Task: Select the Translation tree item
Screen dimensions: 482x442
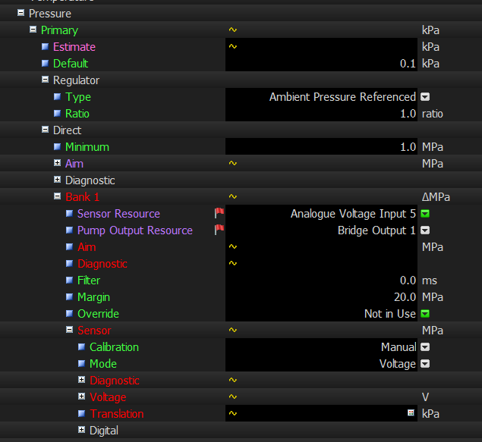Action: [116, 414]
